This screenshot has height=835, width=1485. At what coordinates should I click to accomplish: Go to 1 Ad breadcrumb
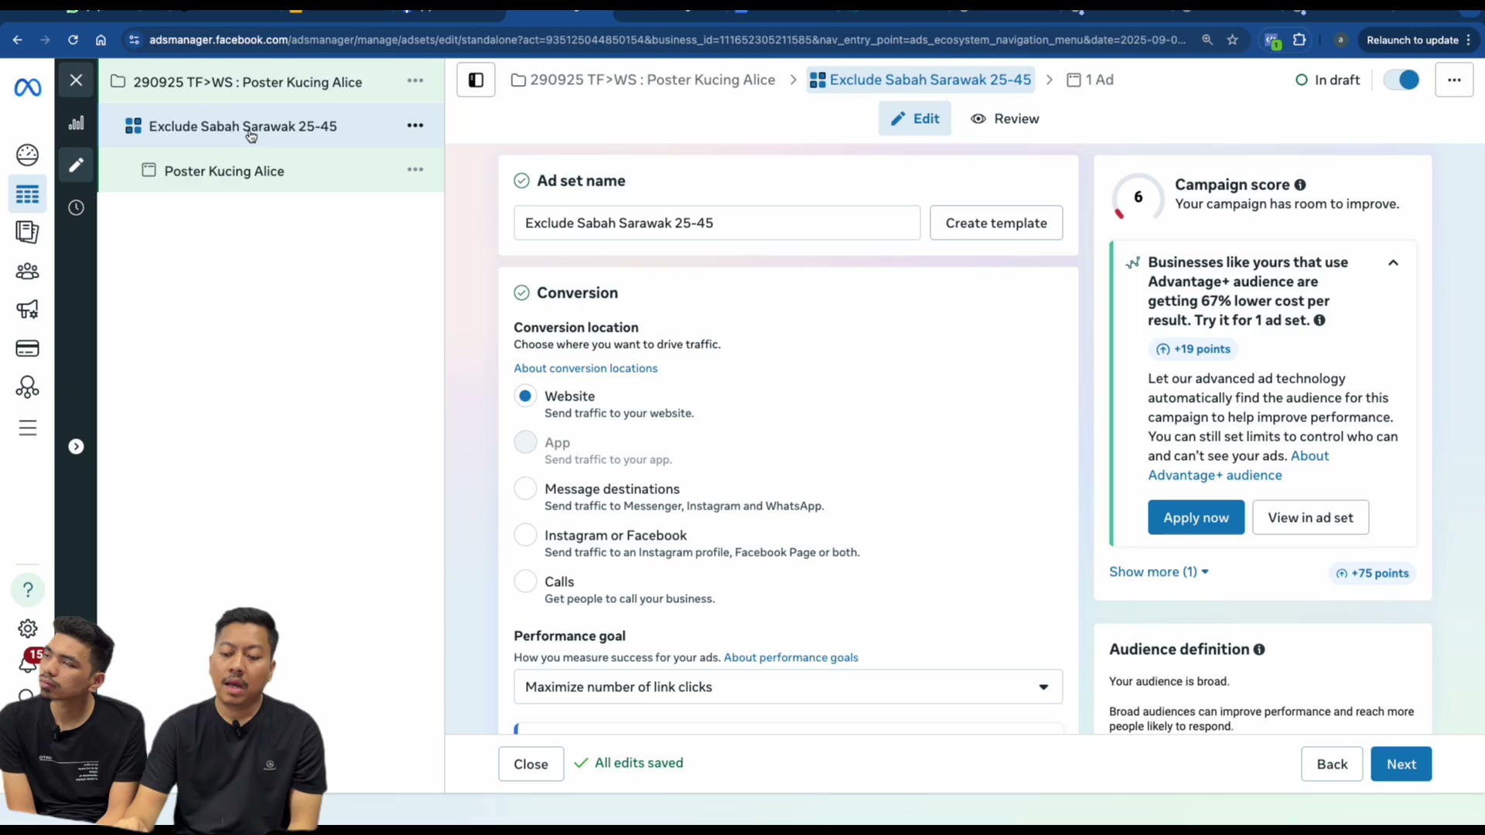[1090, 80]
